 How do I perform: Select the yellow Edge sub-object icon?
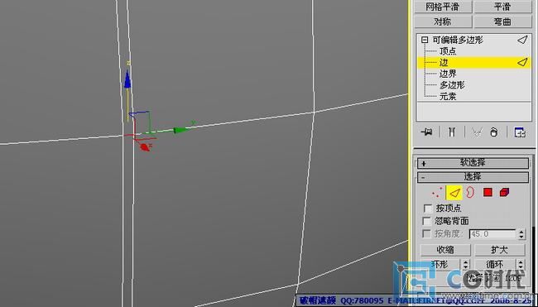[x=454, y=193]
